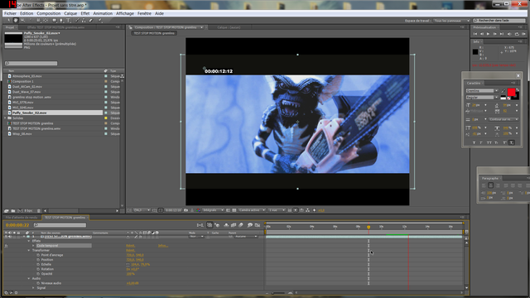Open the Caméra active view dropdown
The width and height of the screenshot is (530, 298).
[252, 210]
